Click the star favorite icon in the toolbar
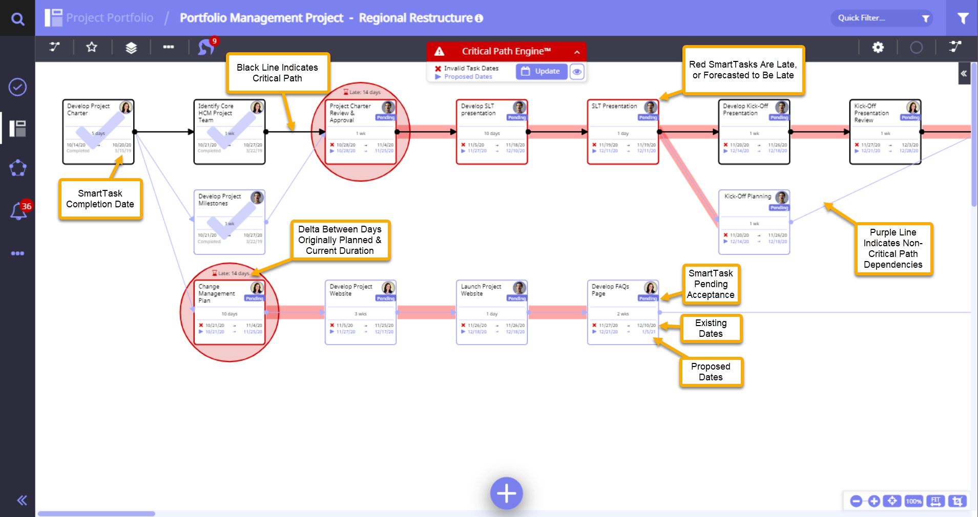978x517 pixels. click(x=92, y=48)
